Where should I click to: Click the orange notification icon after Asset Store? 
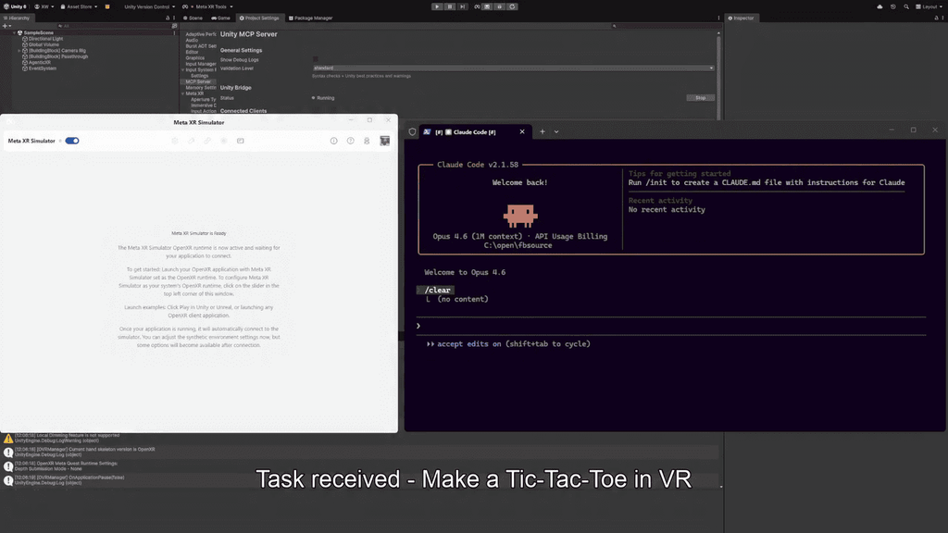(107, 6)
